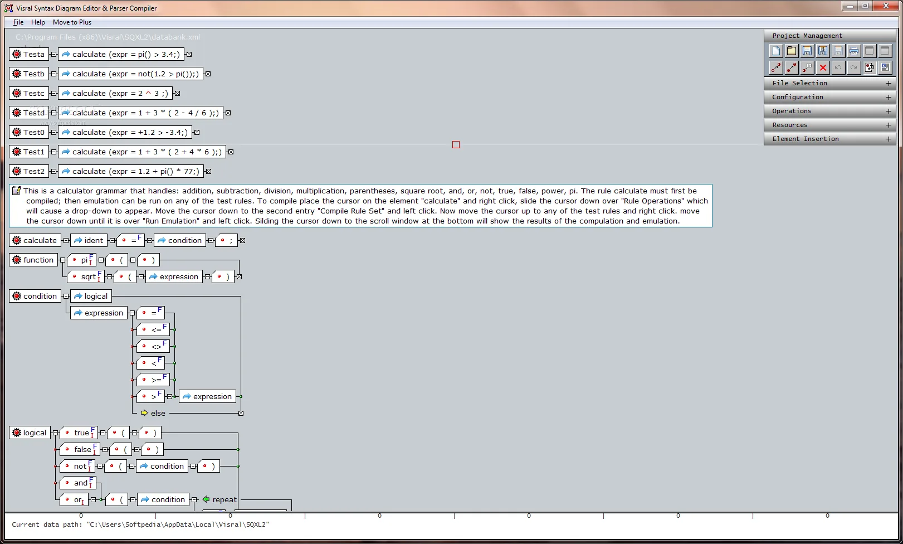The image size is (903, 544).
Task: Select the condition reference in calculate rule
Action: tap(180, 240)
